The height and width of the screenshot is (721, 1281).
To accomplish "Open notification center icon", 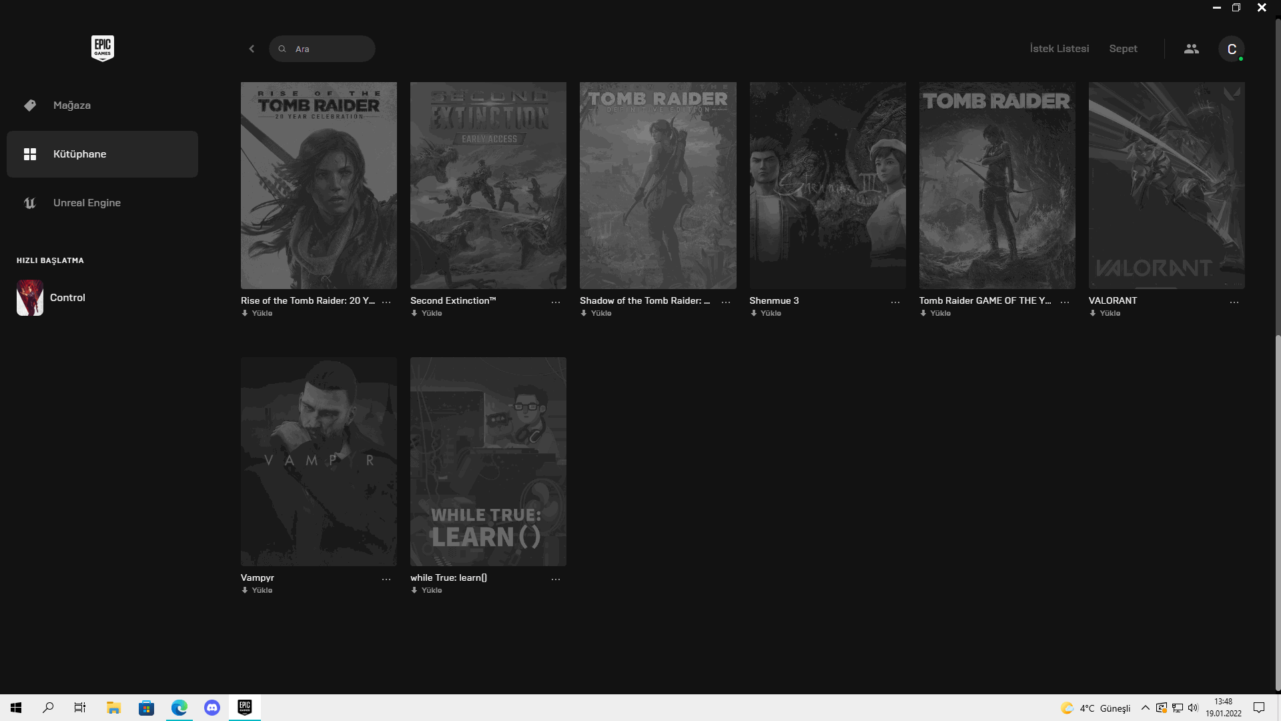I will (x=1259, y=708).
